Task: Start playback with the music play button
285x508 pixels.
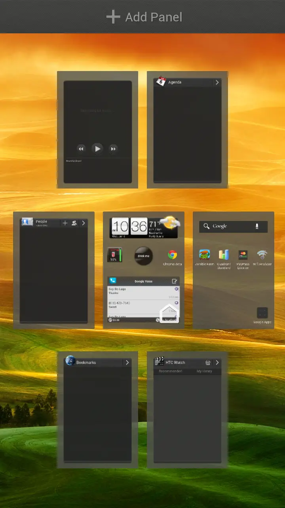Action: [x=97, y=149]
